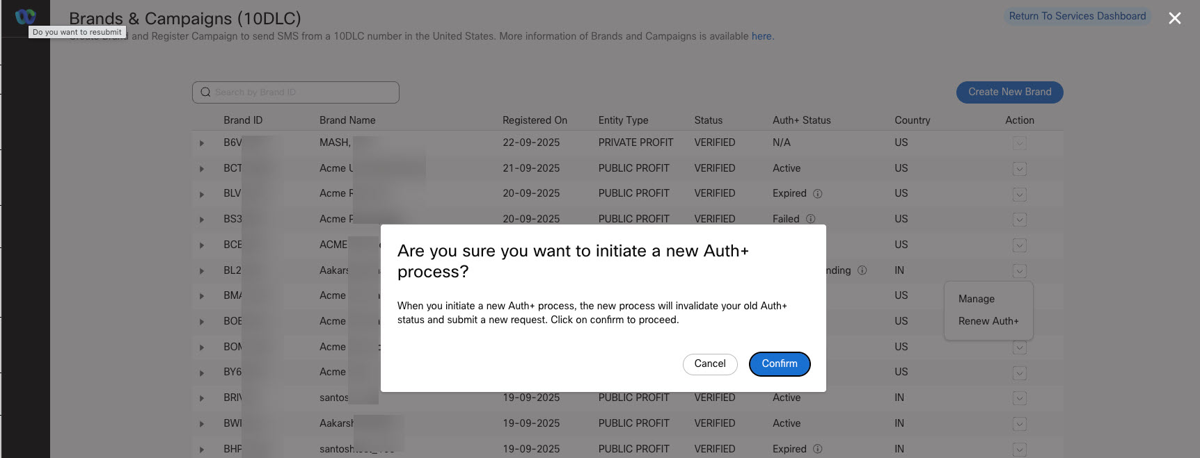Open the 'here' link for more information
This screenshot has width=1200, height=458.
[761, 36]
